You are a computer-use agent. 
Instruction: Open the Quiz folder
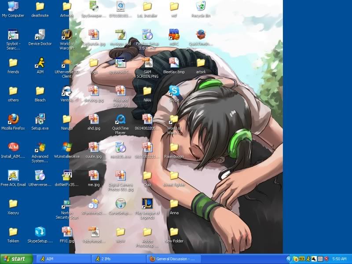coord(147,178)
